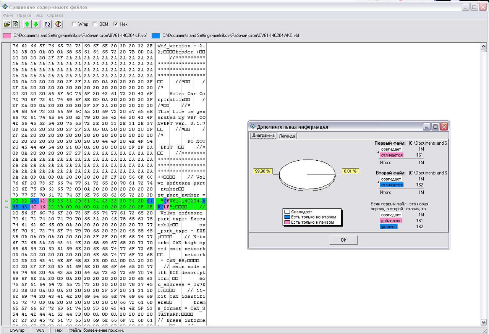Open files with the folder toolbar icon
The image size is (489, 334).
(x=7, y=24)
